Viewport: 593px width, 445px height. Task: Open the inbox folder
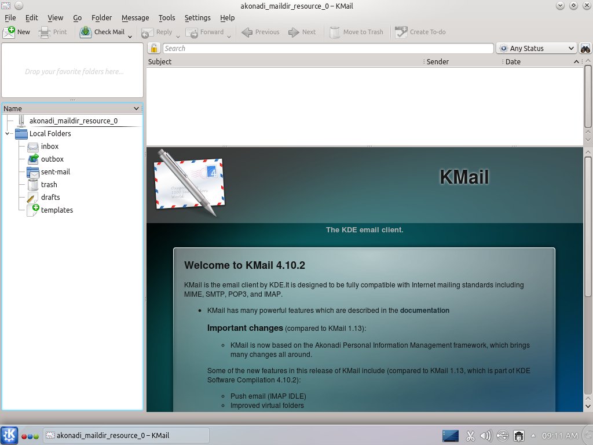point(49,147)
